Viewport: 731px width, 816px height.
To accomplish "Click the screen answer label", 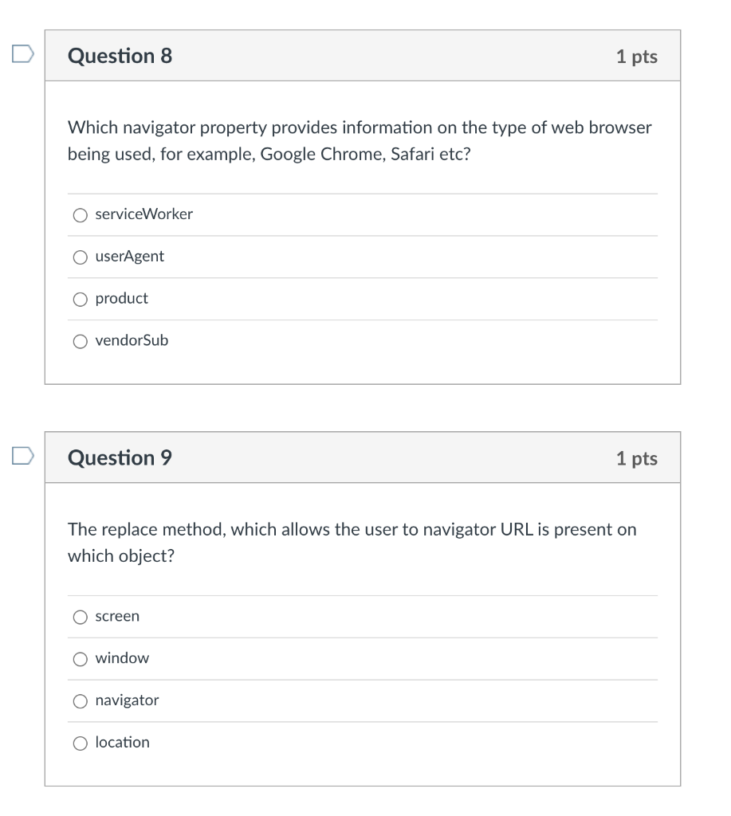I will [117, 616].
